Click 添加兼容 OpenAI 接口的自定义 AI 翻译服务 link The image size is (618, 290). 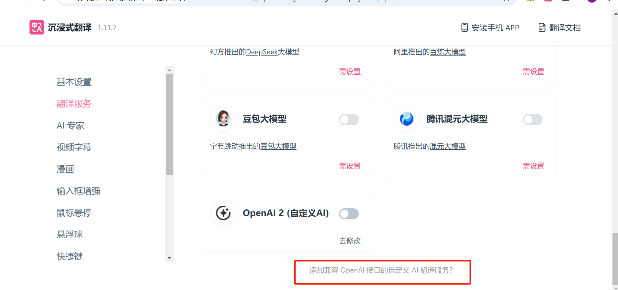tap(381, 270)
